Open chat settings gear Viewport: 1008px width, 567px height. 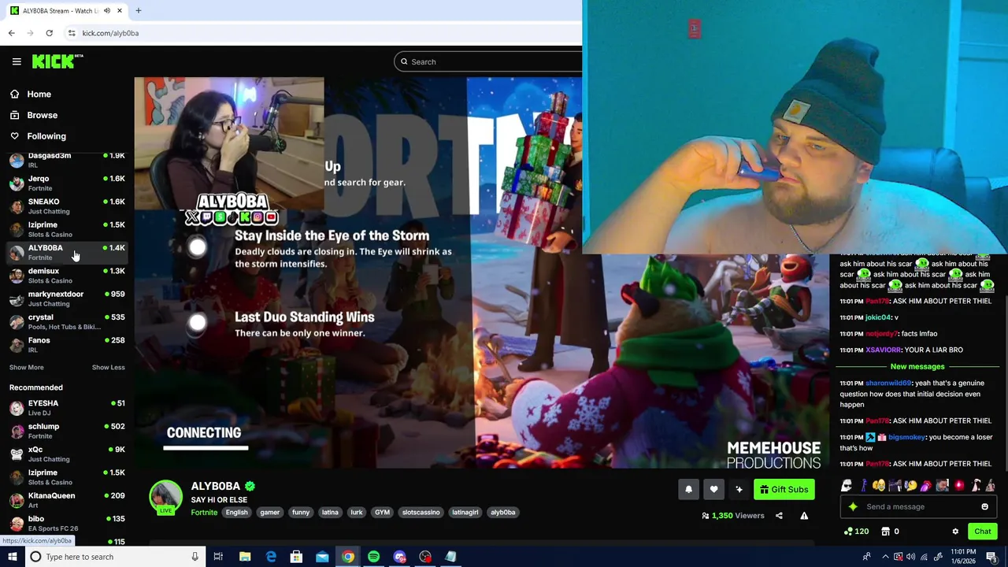955,532
